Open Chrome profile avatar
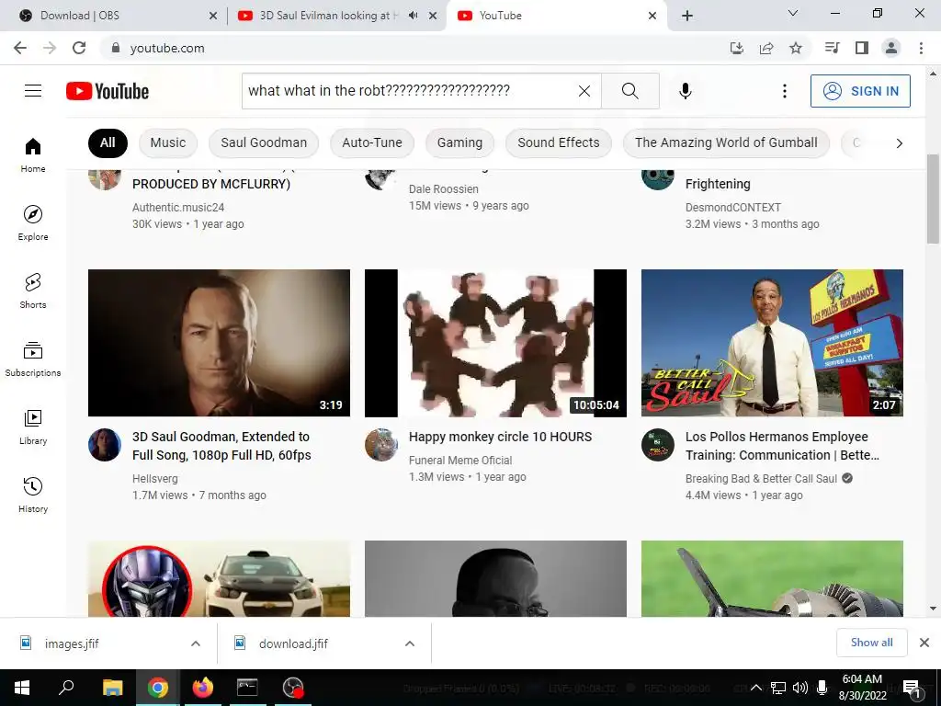 click(891, 48)
